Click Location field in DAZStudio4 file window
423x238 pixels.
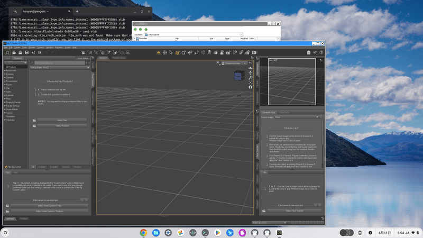(x=194, y=34)
